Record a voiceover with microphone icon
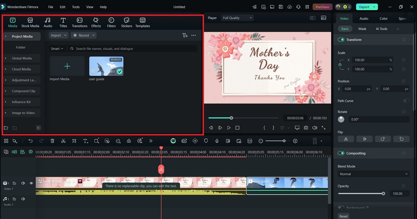The width and height of the screenshot is (417, 219). click(217, 141)
